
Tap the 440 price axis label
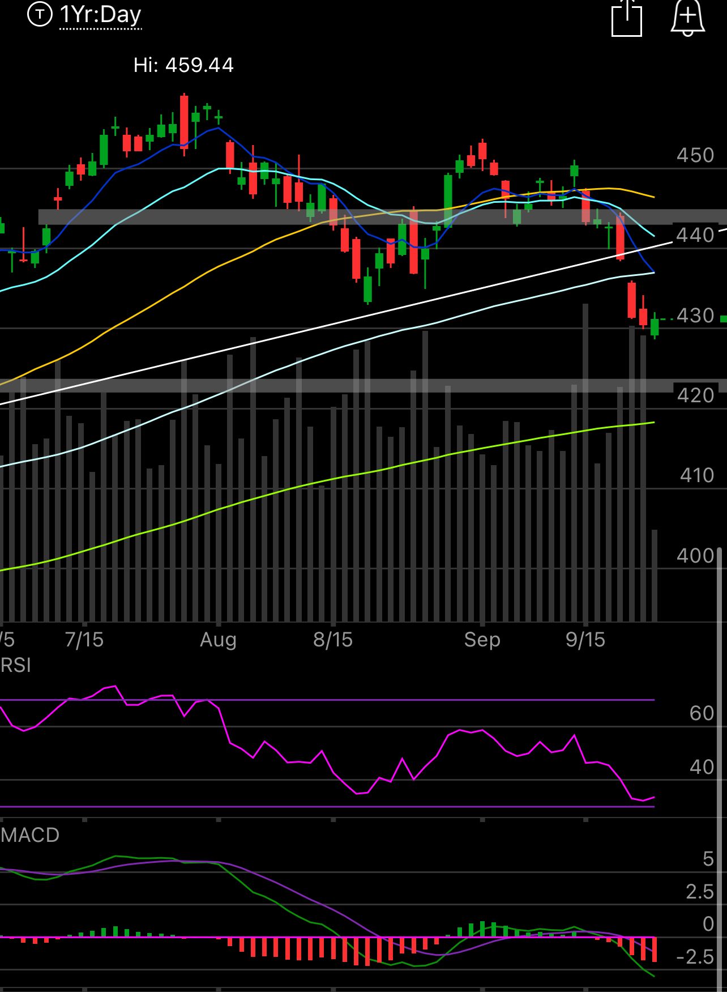pyautogui.click(x=695, y=235)
